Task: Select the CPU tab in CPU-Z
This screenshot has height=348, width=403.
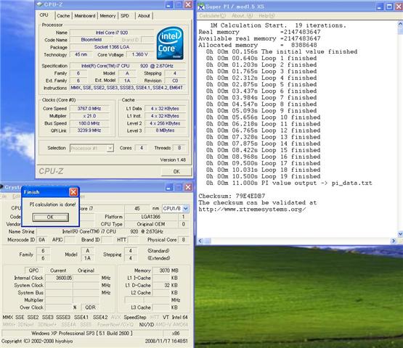Action: pyautogui.click(x=44, y=15)
